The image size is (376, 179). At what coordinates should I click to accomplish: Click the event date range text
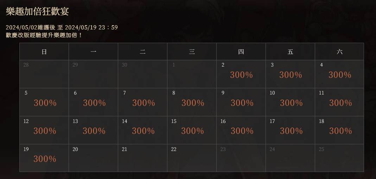(x=62, y=27)
